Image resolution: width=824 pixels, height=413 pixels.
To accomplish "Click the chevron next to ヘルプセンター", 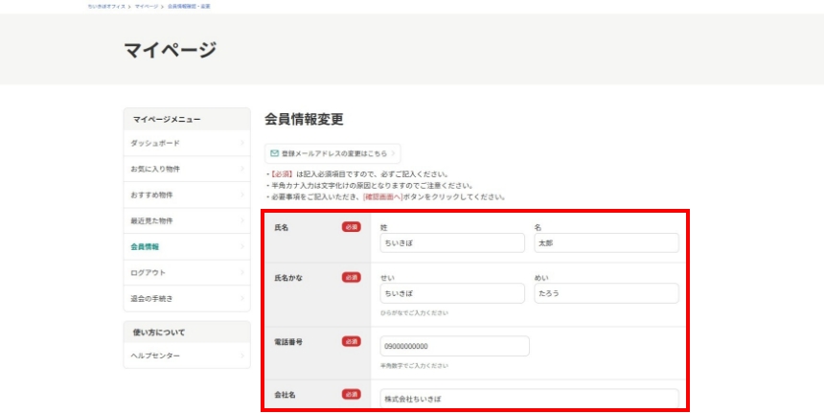I will point(241,356).
